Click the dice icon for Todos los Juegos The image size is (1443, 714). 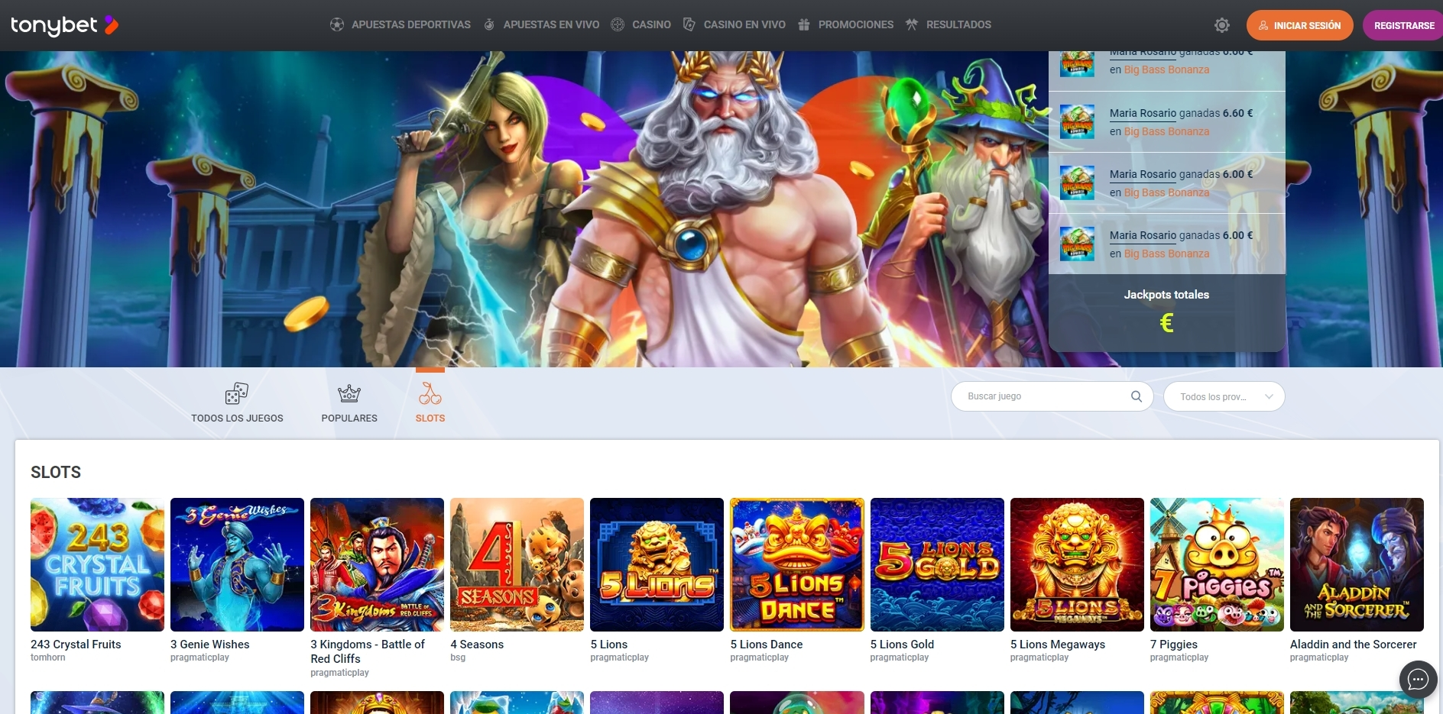[237, 393]
